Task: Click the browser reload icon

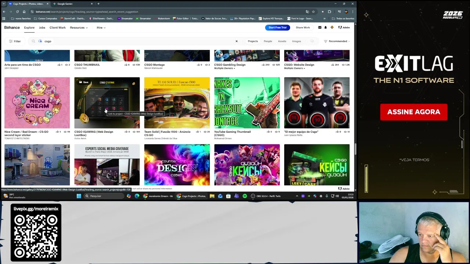Action: coord(17,12)
